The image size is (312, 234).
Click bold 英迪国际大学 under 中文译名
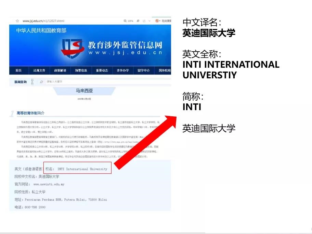click(x=209, y=33)
